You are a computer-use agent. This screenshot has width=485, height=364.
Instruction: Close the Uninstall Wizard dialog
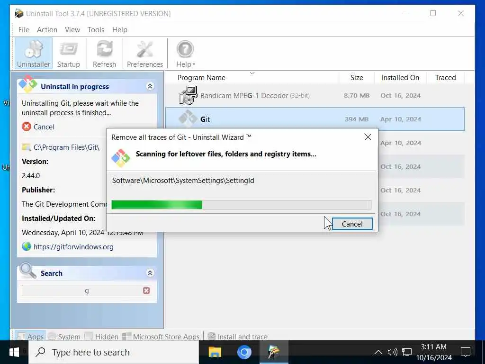(x=368, y=137)
